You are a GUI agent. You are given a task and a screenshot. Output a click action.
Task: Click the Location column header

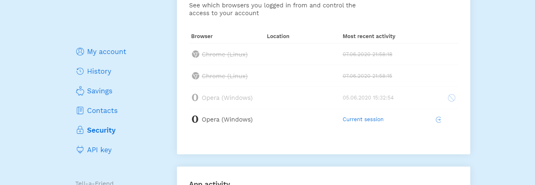[278, 36]
